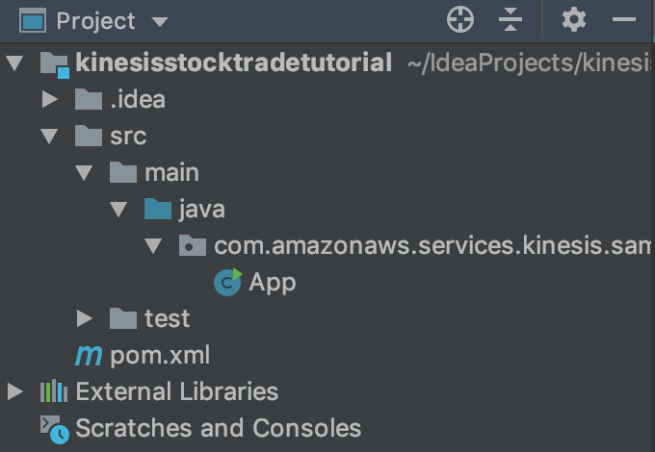655x452 pixels.
Task: Select pom.xml file name in tree
Action: point(160,355)
